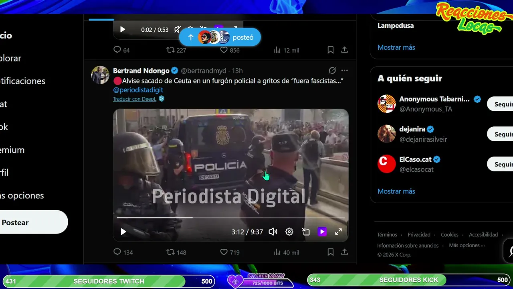Follow the @dejanirasilveir account
The image size is (513, 289).
(501, 134)
